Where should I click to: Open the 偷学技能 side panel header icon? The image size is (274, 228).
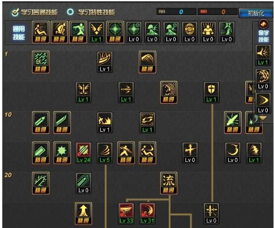pyautogui.click(x=263, y=24)
